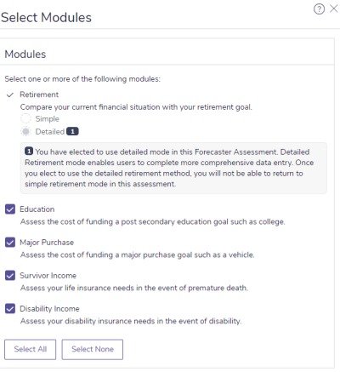Click the Simple option label text
The image size is (340, 372).
pos(48,119)
